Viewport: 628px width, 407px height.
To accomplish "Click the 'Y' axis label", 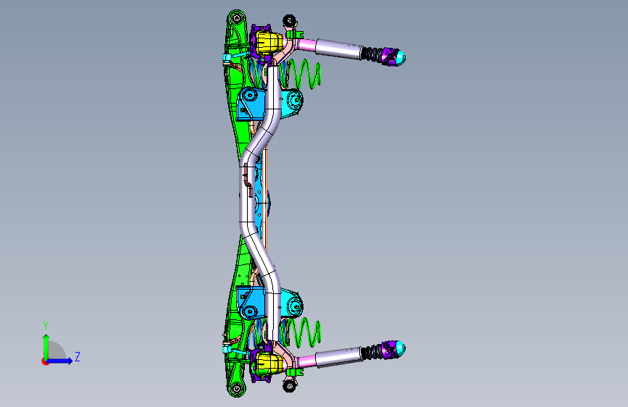I will (x=46, y=325).
